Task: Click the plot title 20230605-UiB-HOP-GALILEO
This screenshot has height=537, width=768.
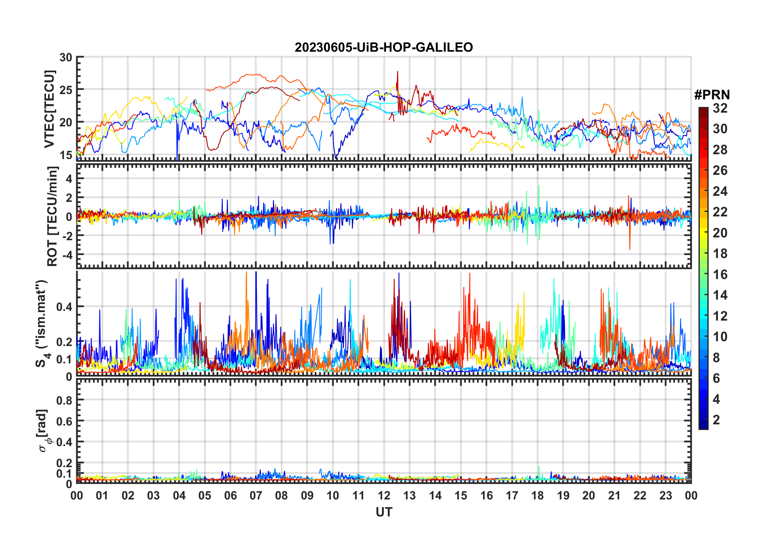Action: click(384, 48)
